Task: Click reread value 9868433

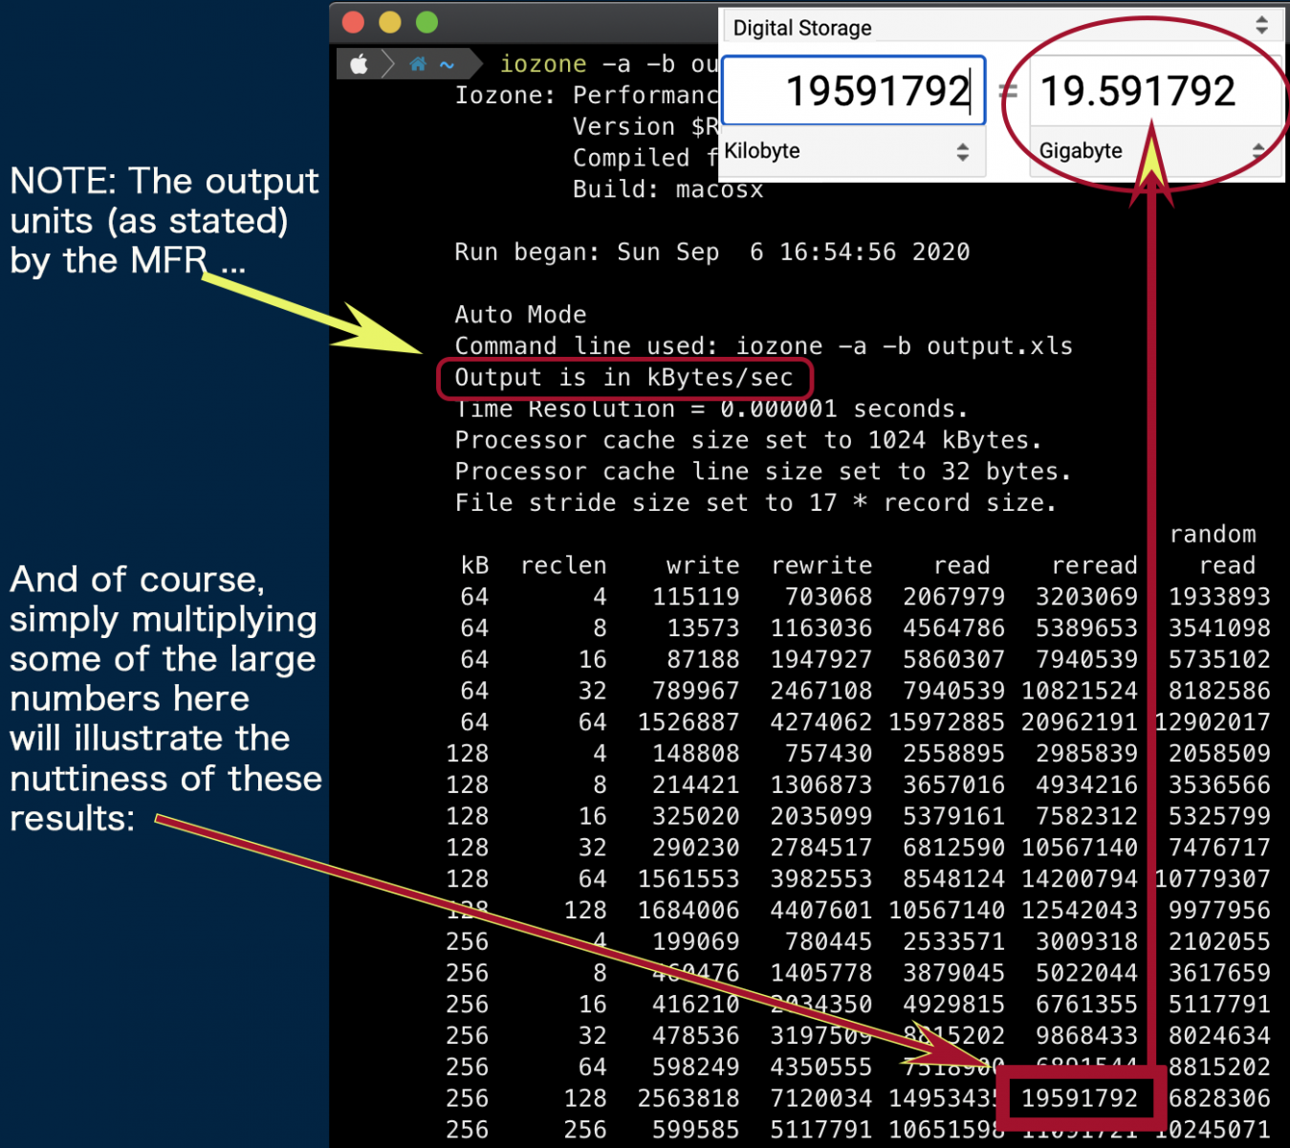Action: point(1087,1036)
